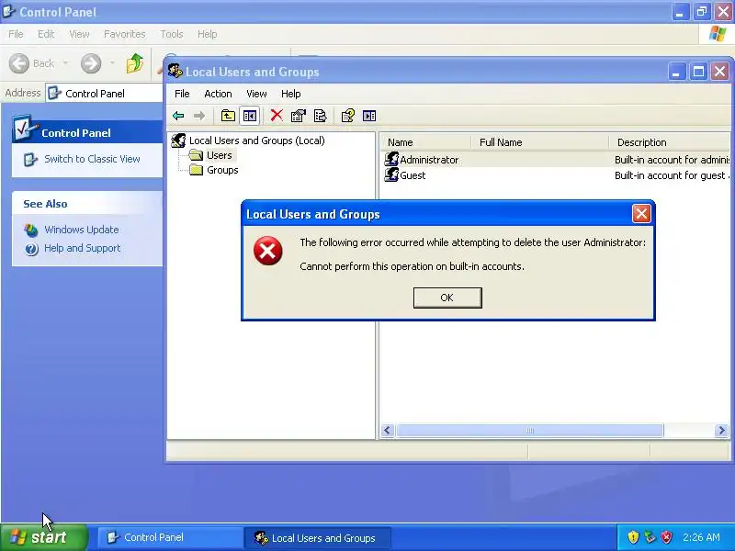The width and height of the screenshot is (735, 551).
Task: Click the Administrator user icon
Action: [391, 159]
